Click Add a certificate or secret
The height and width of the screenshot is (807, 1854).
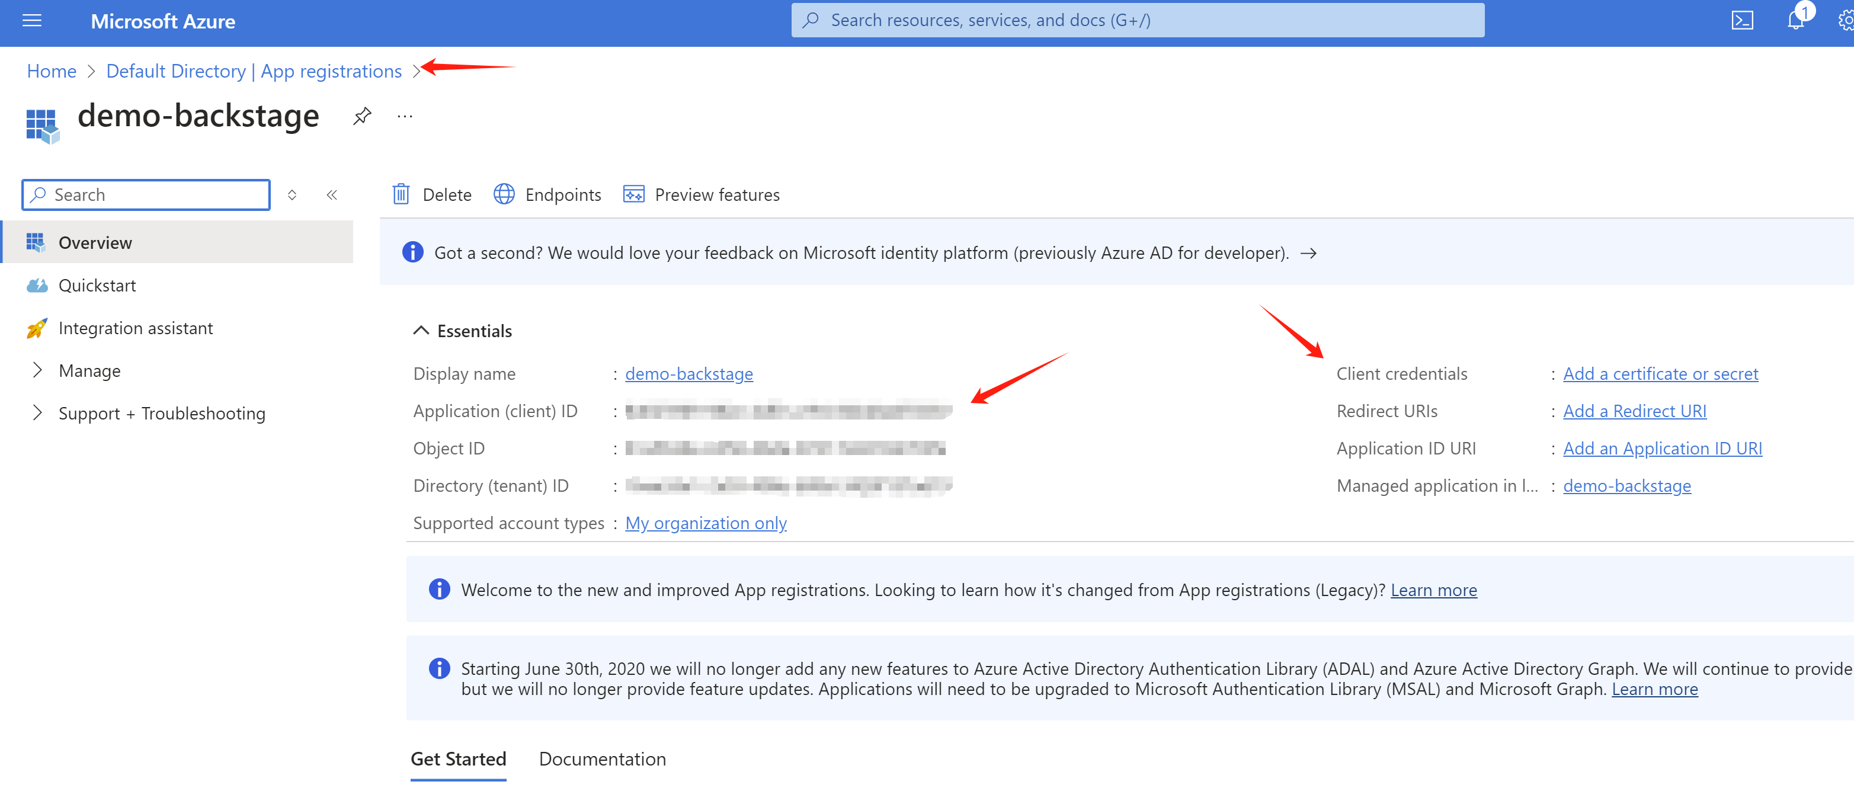click(1660, 374)
